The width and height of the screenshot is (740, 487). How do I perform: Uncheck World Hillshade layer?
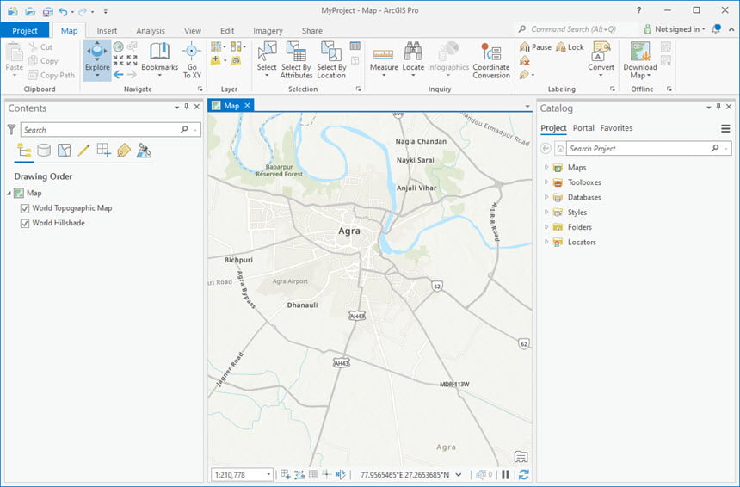coord(25,223)
